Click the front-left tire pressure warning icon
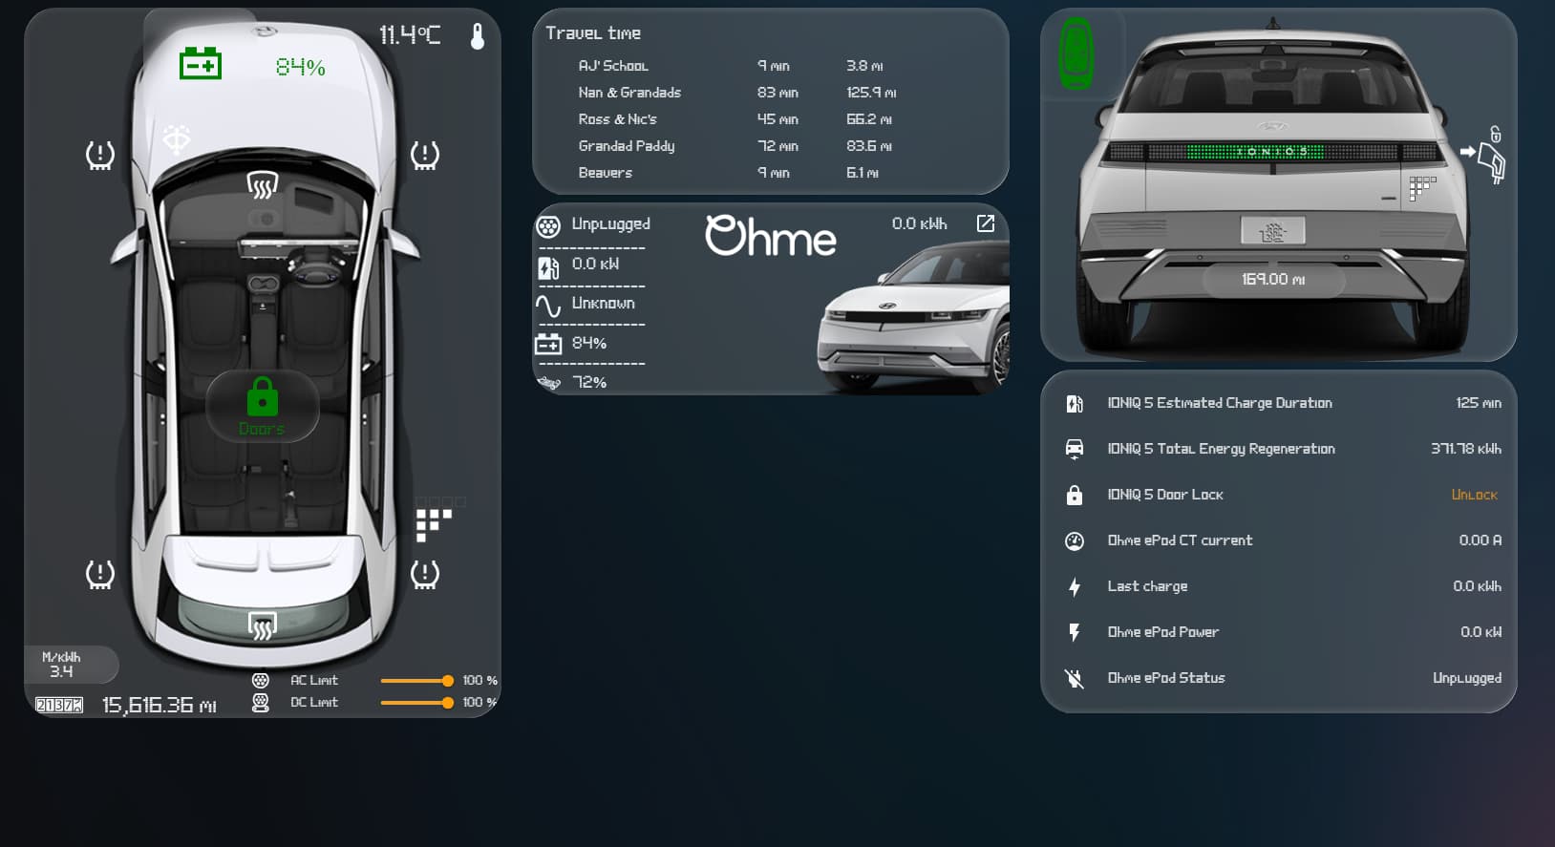 pos(100,155)
